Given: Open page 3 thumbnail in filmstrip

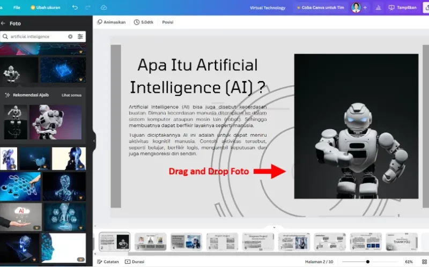Looking at the screenshot, I should 151,242.
